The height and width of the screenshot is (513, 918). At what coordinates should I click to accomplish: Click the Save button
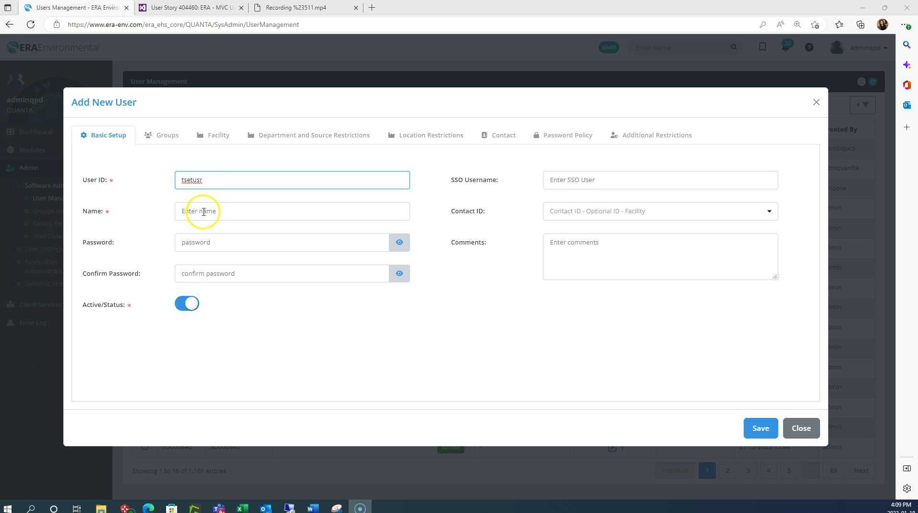pos(760,428)
